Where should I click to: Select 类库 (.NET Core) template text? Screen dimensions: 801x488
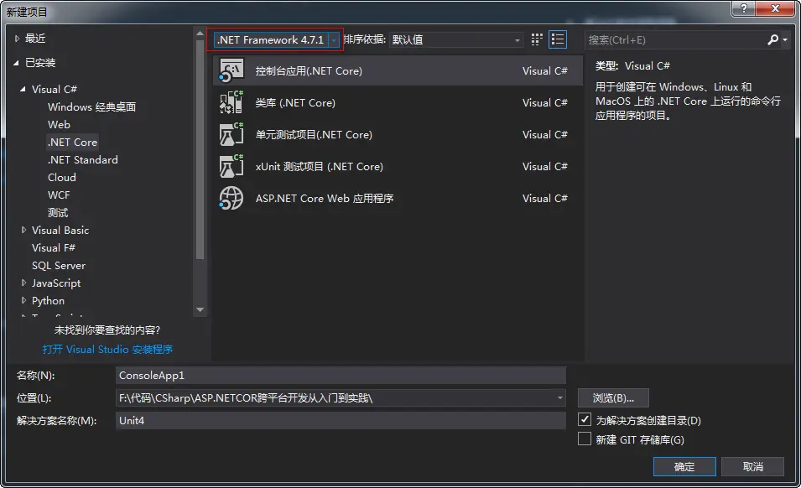click(295, 102)
